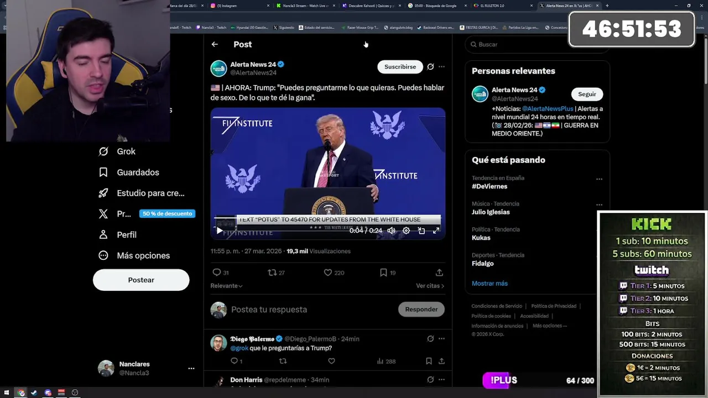The height and width of the screenshot is (398, 708).
Task: Click Grok icon on Diego Palermo's reply
Action: coord(430,338)
